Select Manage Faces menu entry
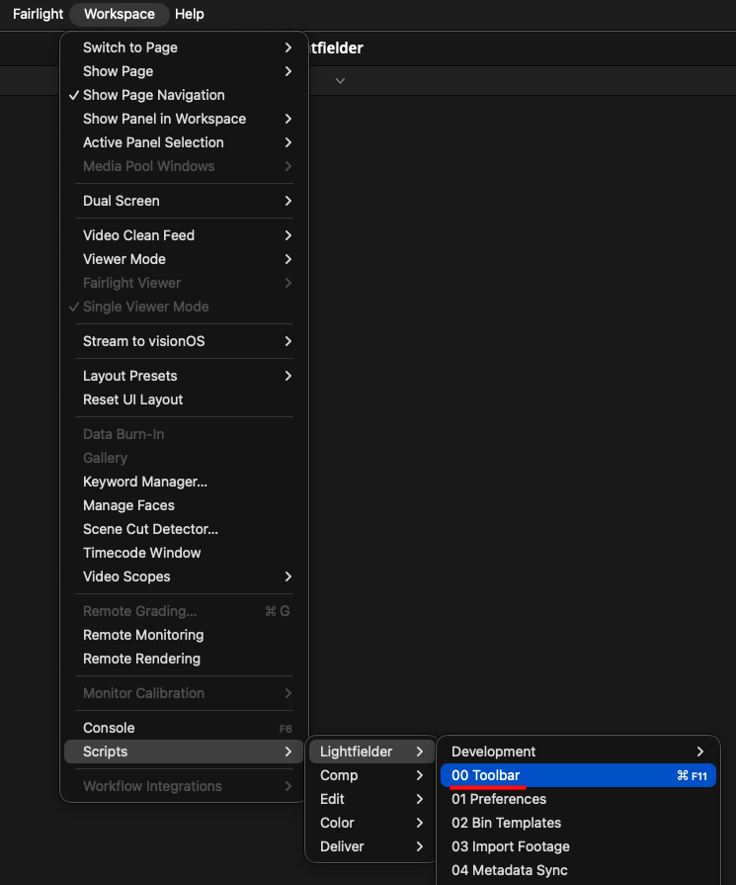 click(184, 505)
